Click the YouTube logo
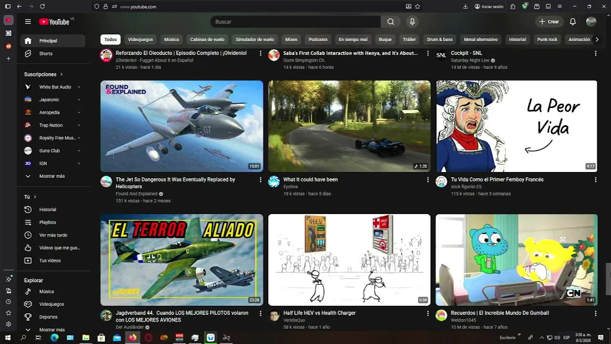611x344 pixels. pyautogui.click(x=54, y=21)
